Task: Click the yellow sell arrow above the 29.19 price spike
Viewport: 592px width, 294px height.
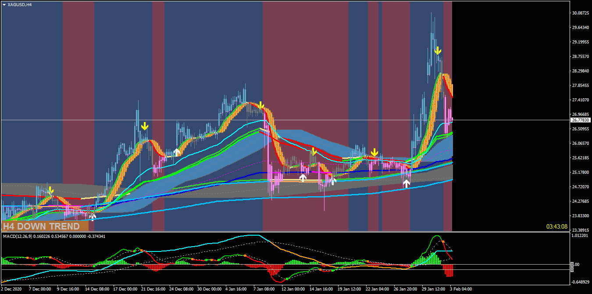Action: (438, 50)
